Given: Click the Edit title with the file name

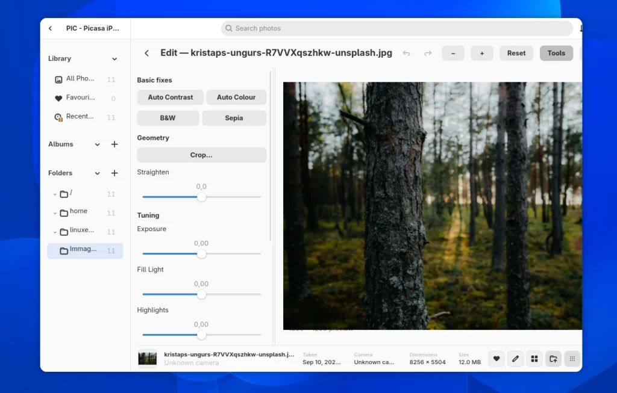Looking at the screenshot, I should (276, 53).
